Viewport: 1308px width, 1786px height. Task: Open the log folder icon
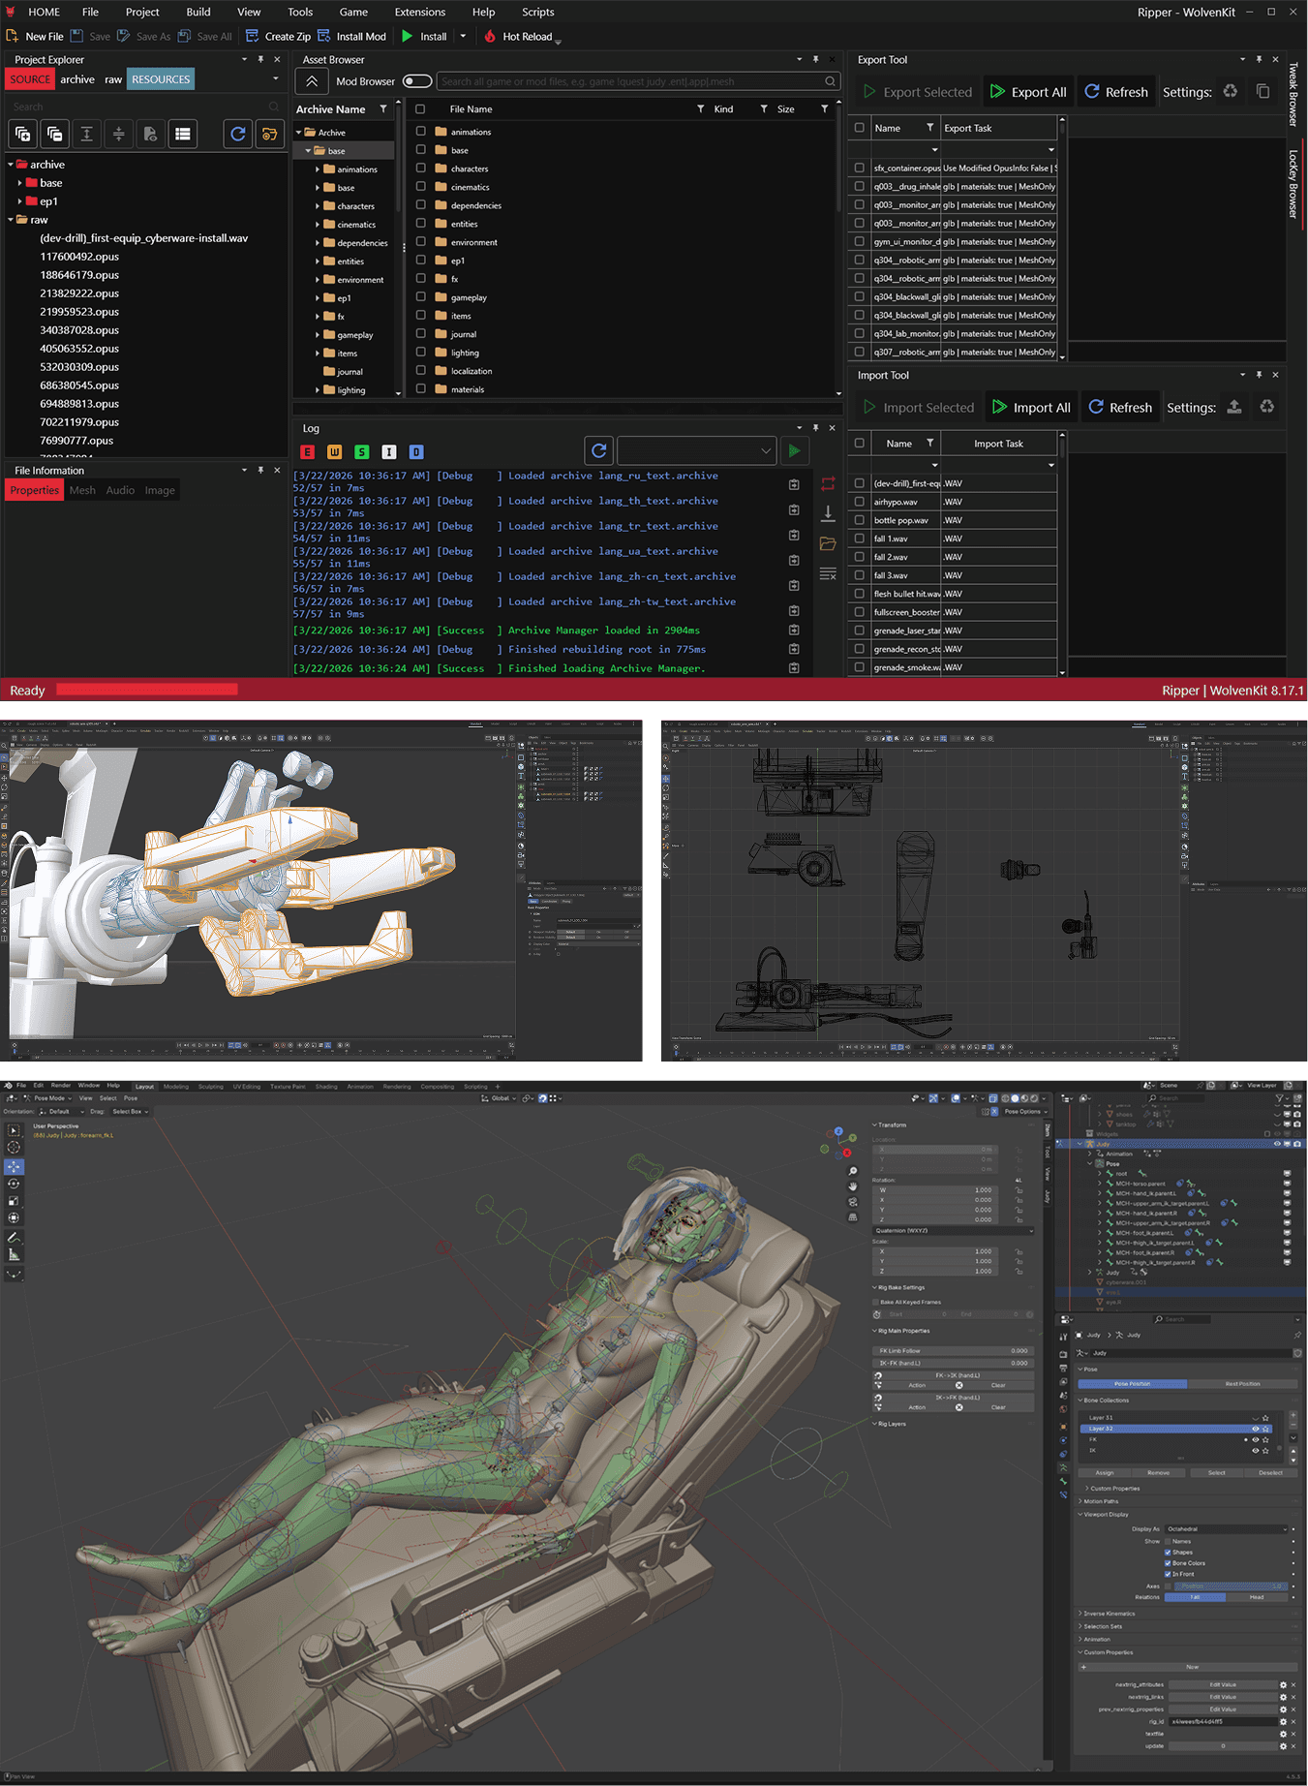(828, 543)
